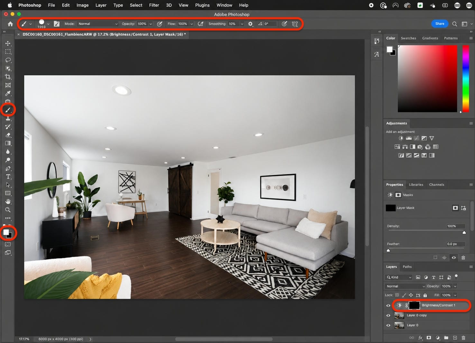Image resolution: width=475 pixels, height=343 pixels.
Task: Select the Rectangular Marquee tool
Action: (8, 52)
